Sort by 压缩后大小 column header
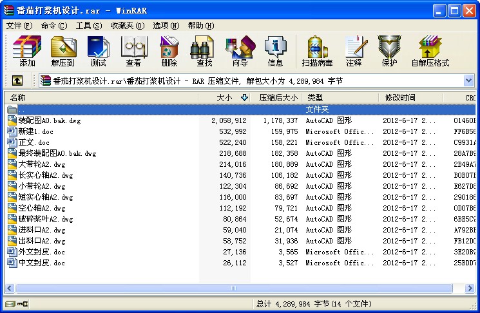 (x=276, y=98)
